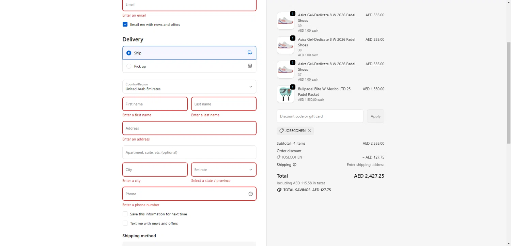This screenshot has height=246, width=511.
Task: Click the '− AED 127.75' discount amount
Action: 373,157
